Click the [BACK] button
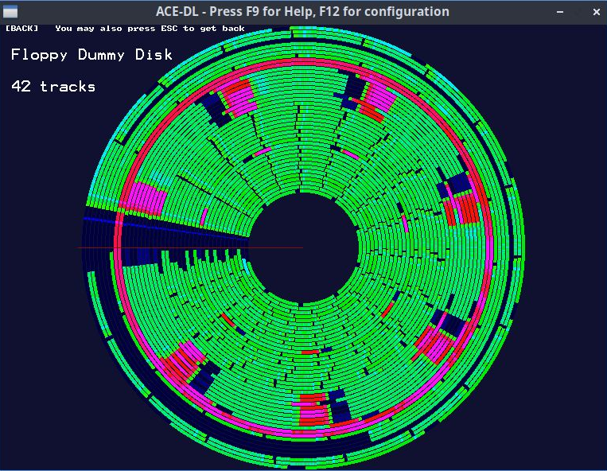Screen dimensions: 607x471 21,29
